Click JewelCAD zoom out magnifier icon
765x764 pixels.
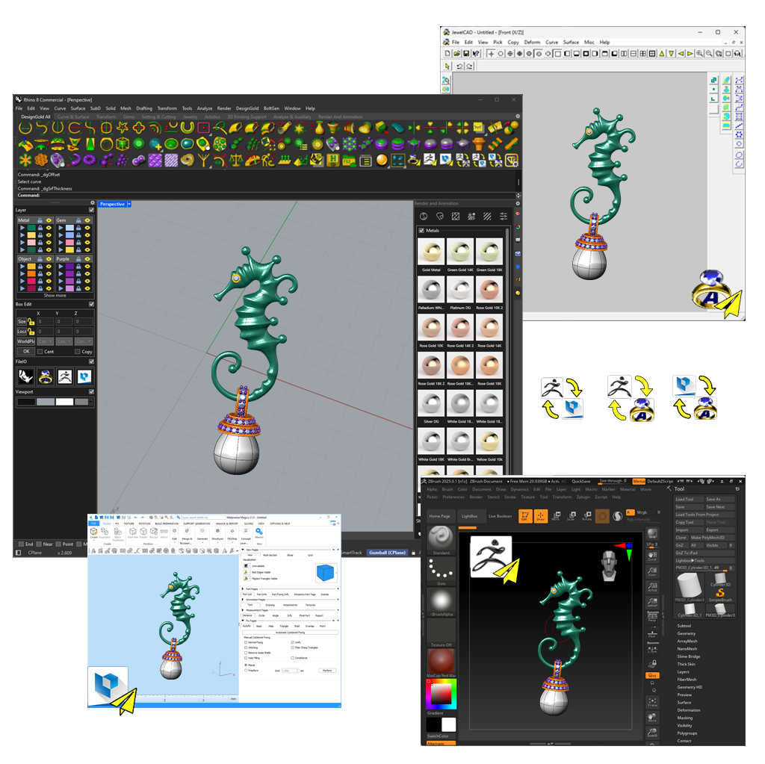[709, 53]
